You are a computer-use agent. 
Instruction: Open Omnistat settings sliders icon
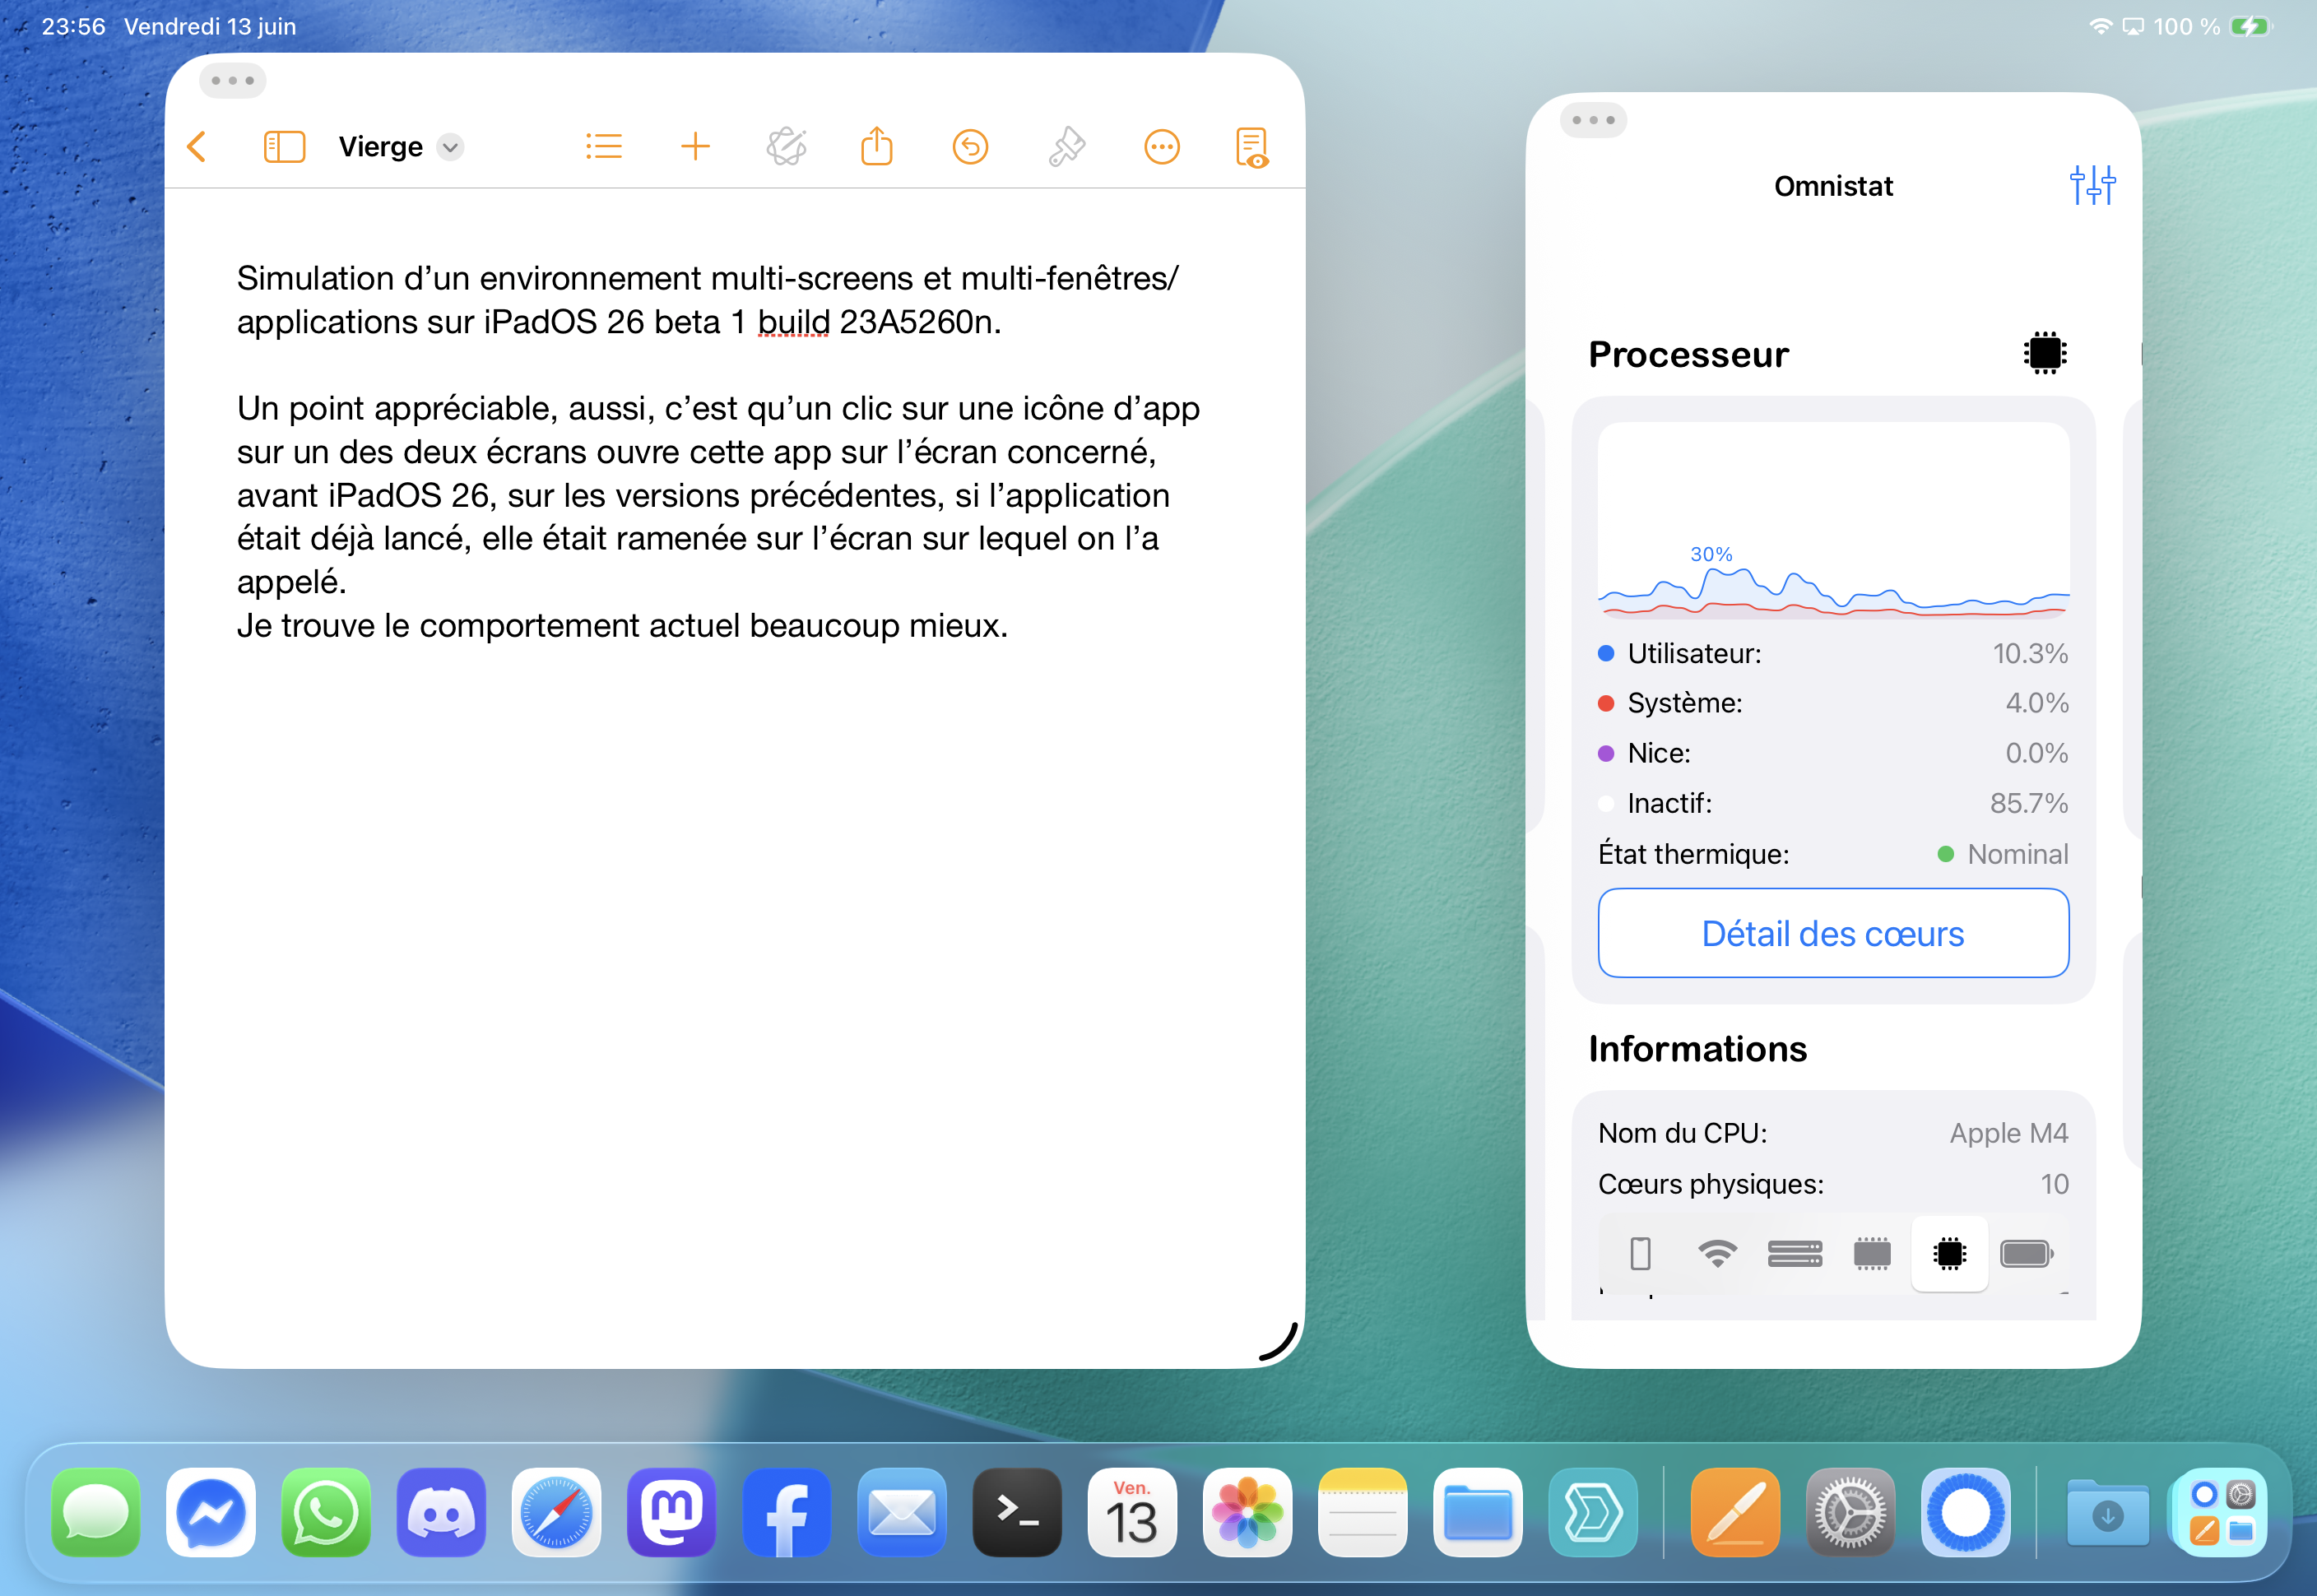pos(2092,185)
